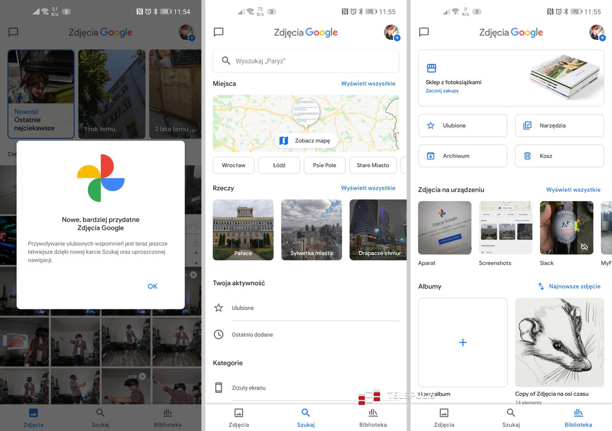Select the Psie Pole place chip

[x=325, y=165]
